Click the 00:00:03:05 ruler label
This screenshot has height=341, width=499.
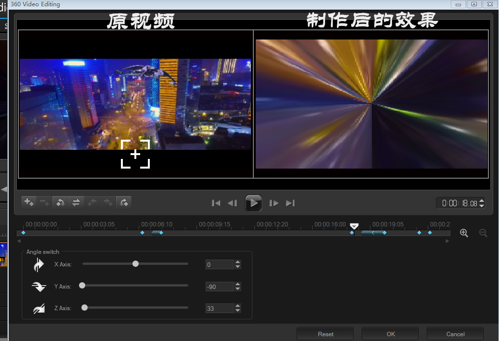[99, 224]
